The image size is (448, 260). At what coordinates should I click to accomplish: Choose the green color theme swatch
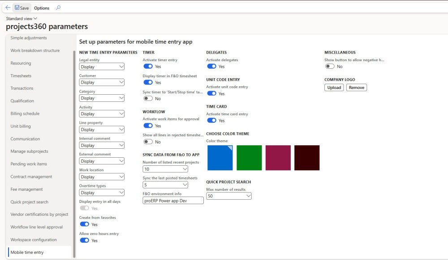[249, 158]
